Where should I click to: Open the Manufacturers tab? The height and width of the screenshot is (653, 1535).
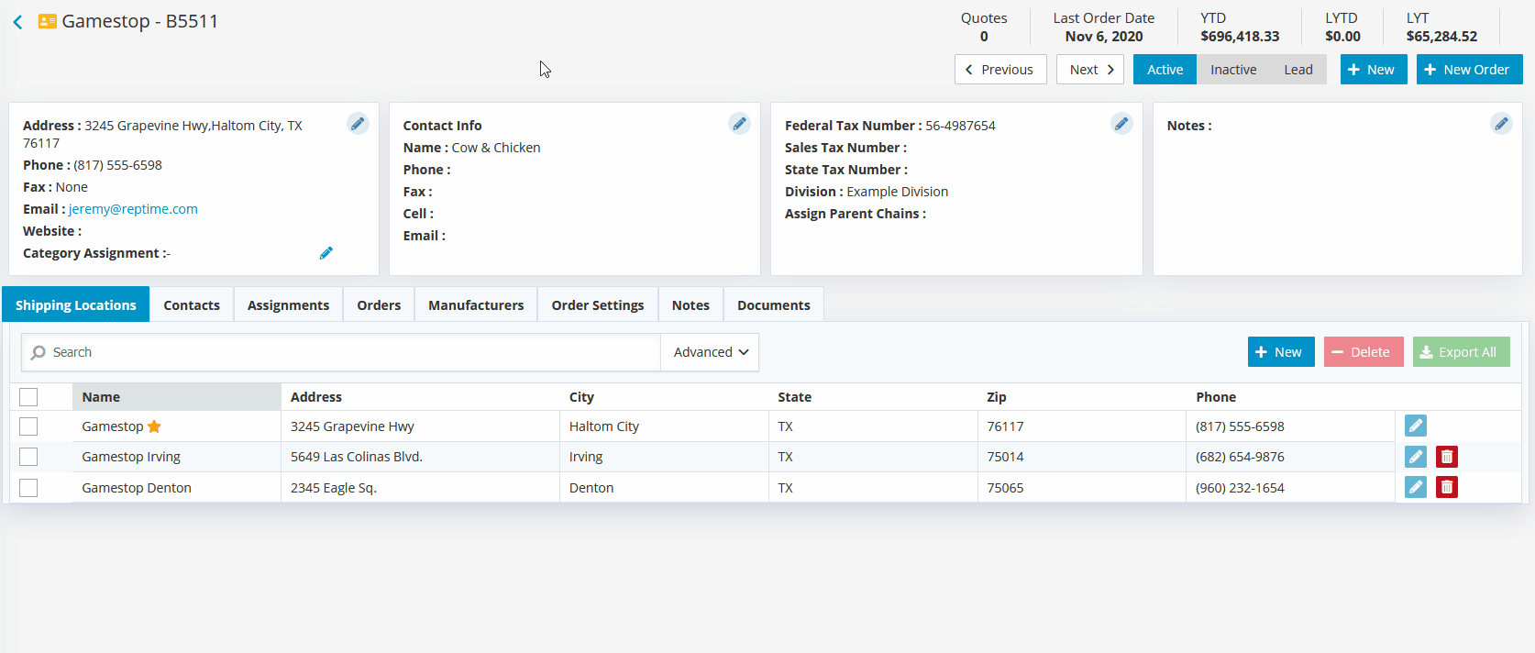tap(476, 305)
